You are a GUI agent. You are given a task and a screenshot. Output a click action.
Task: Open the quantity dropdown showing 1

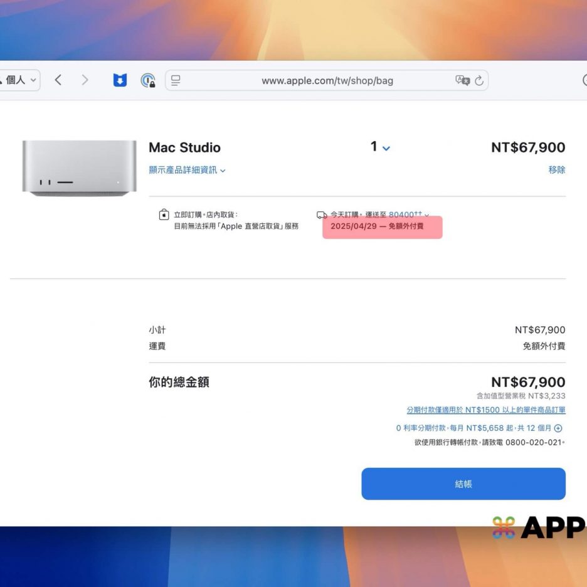(380, 147)
